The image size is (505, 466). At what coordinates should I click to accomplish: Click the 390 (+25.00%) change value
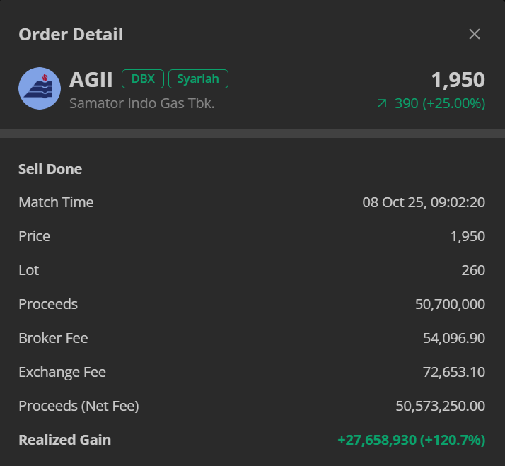click(439, 103)
